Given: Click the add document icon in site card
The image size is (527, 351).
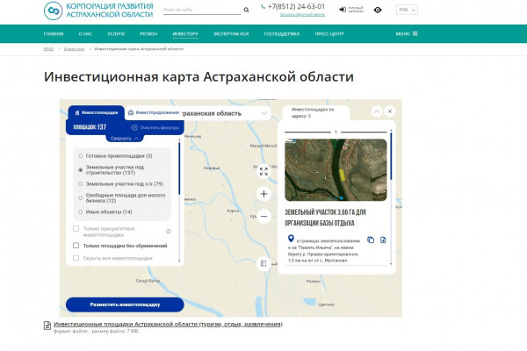Looking at the screenshot, I should [383, 240].
